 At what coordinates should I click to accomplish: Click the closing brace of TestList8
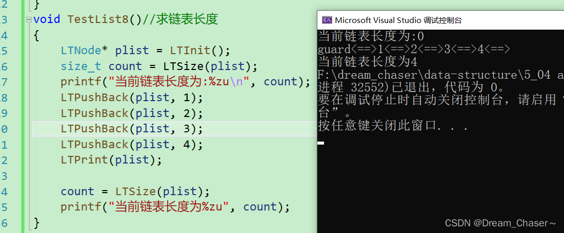(36, 223)
